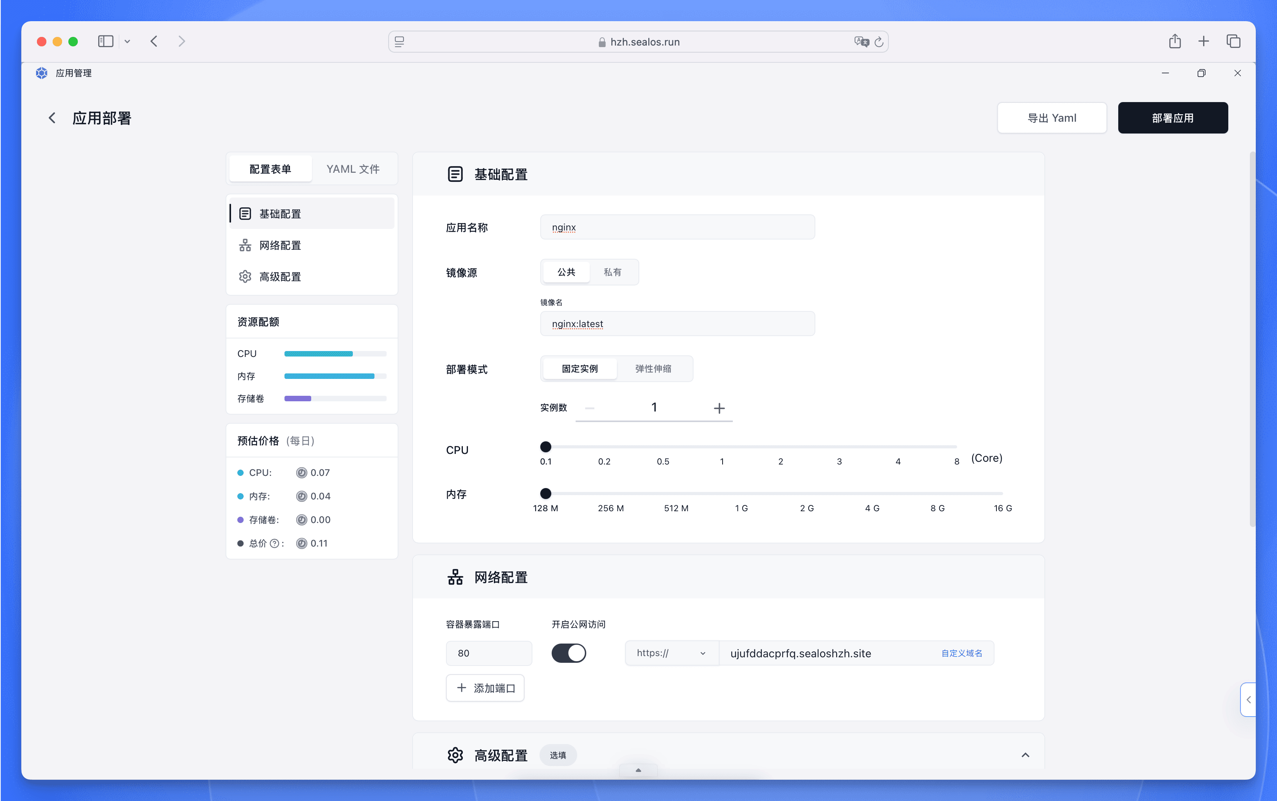Go back using the browser back arrow

pyautogui.click(x=154, y=41)
